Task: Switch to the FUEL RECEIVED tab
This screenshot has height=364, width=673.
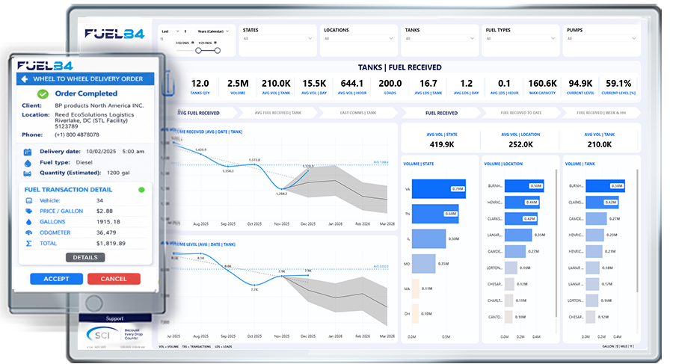Action: 441,113
